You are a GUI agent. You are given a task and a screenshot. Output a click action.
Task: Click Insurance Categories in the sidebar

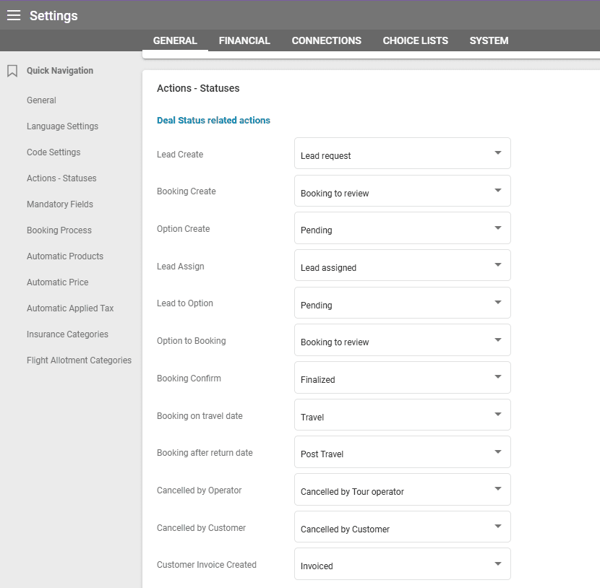(67, 334)
